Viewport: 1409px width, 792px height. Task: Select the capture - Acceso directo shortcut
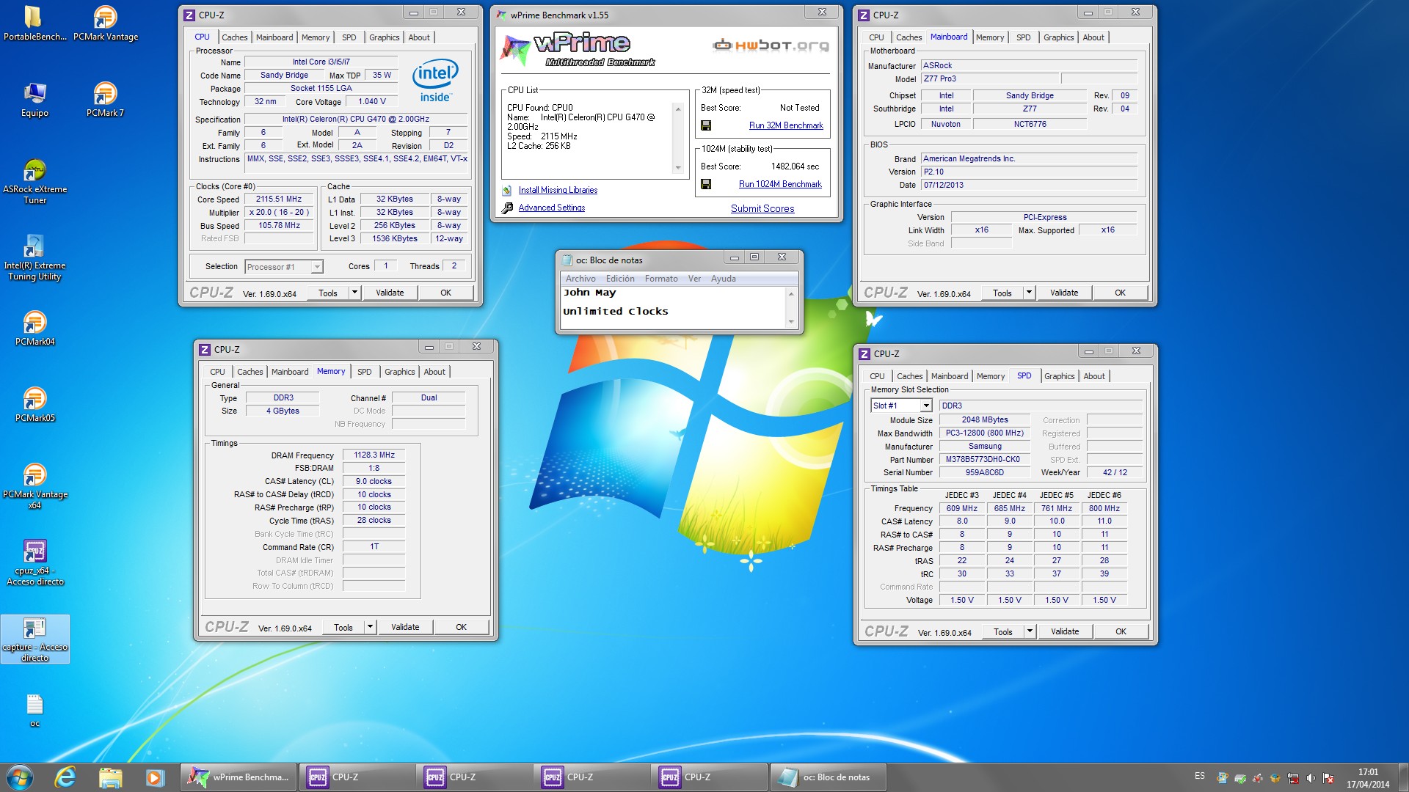coord(34,639)
